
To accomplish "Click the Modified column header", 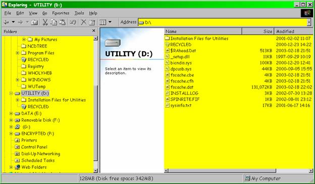I will coord(293,31).
